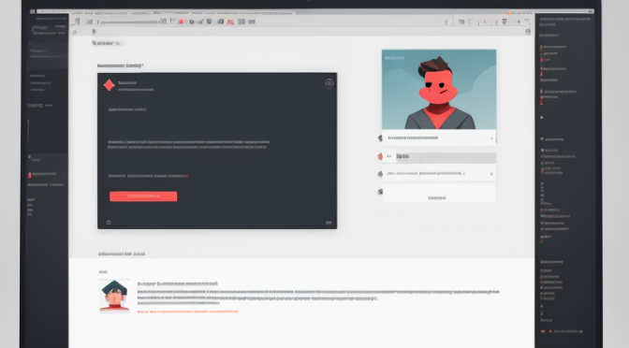Click the small icon at dark card's bottom-left corner
This screenshot has height=348, width=629.
[109, 223]
